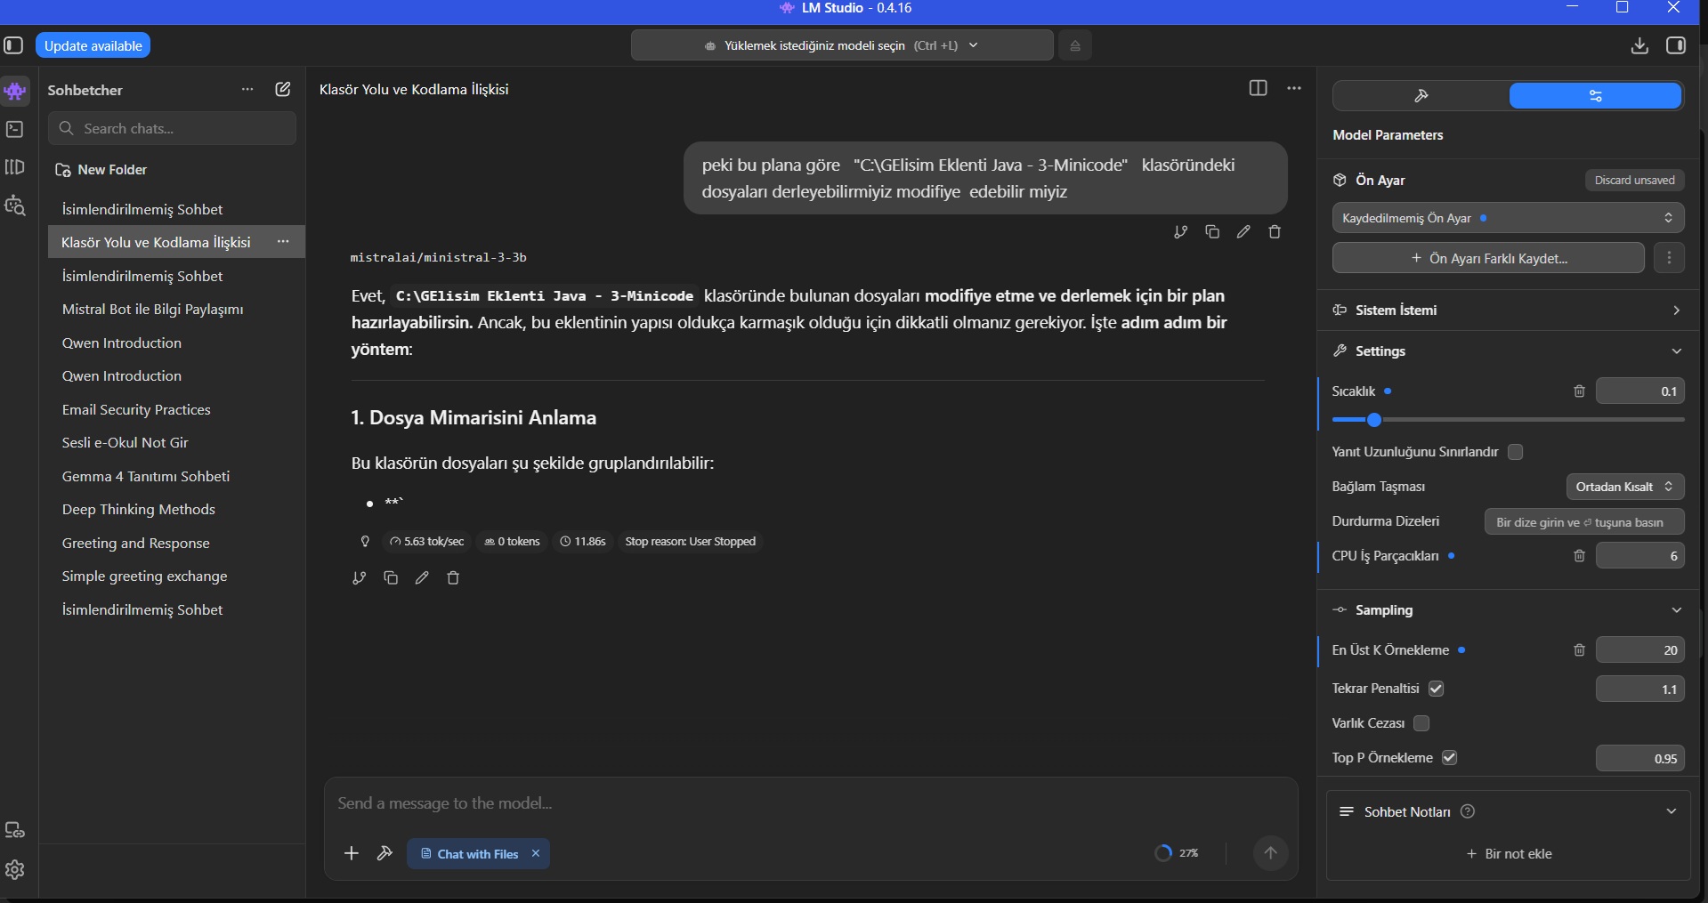1708x903 pixels.
Task: Open Bağlam Taşması Ortadan Kısalt dropdown
Action: point(1624,487)
